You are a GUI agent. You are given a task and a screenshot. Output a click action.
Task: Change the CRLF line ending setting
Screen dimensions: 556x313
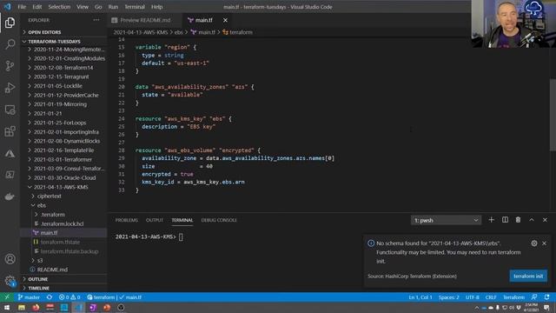click(x=491, y=297)
